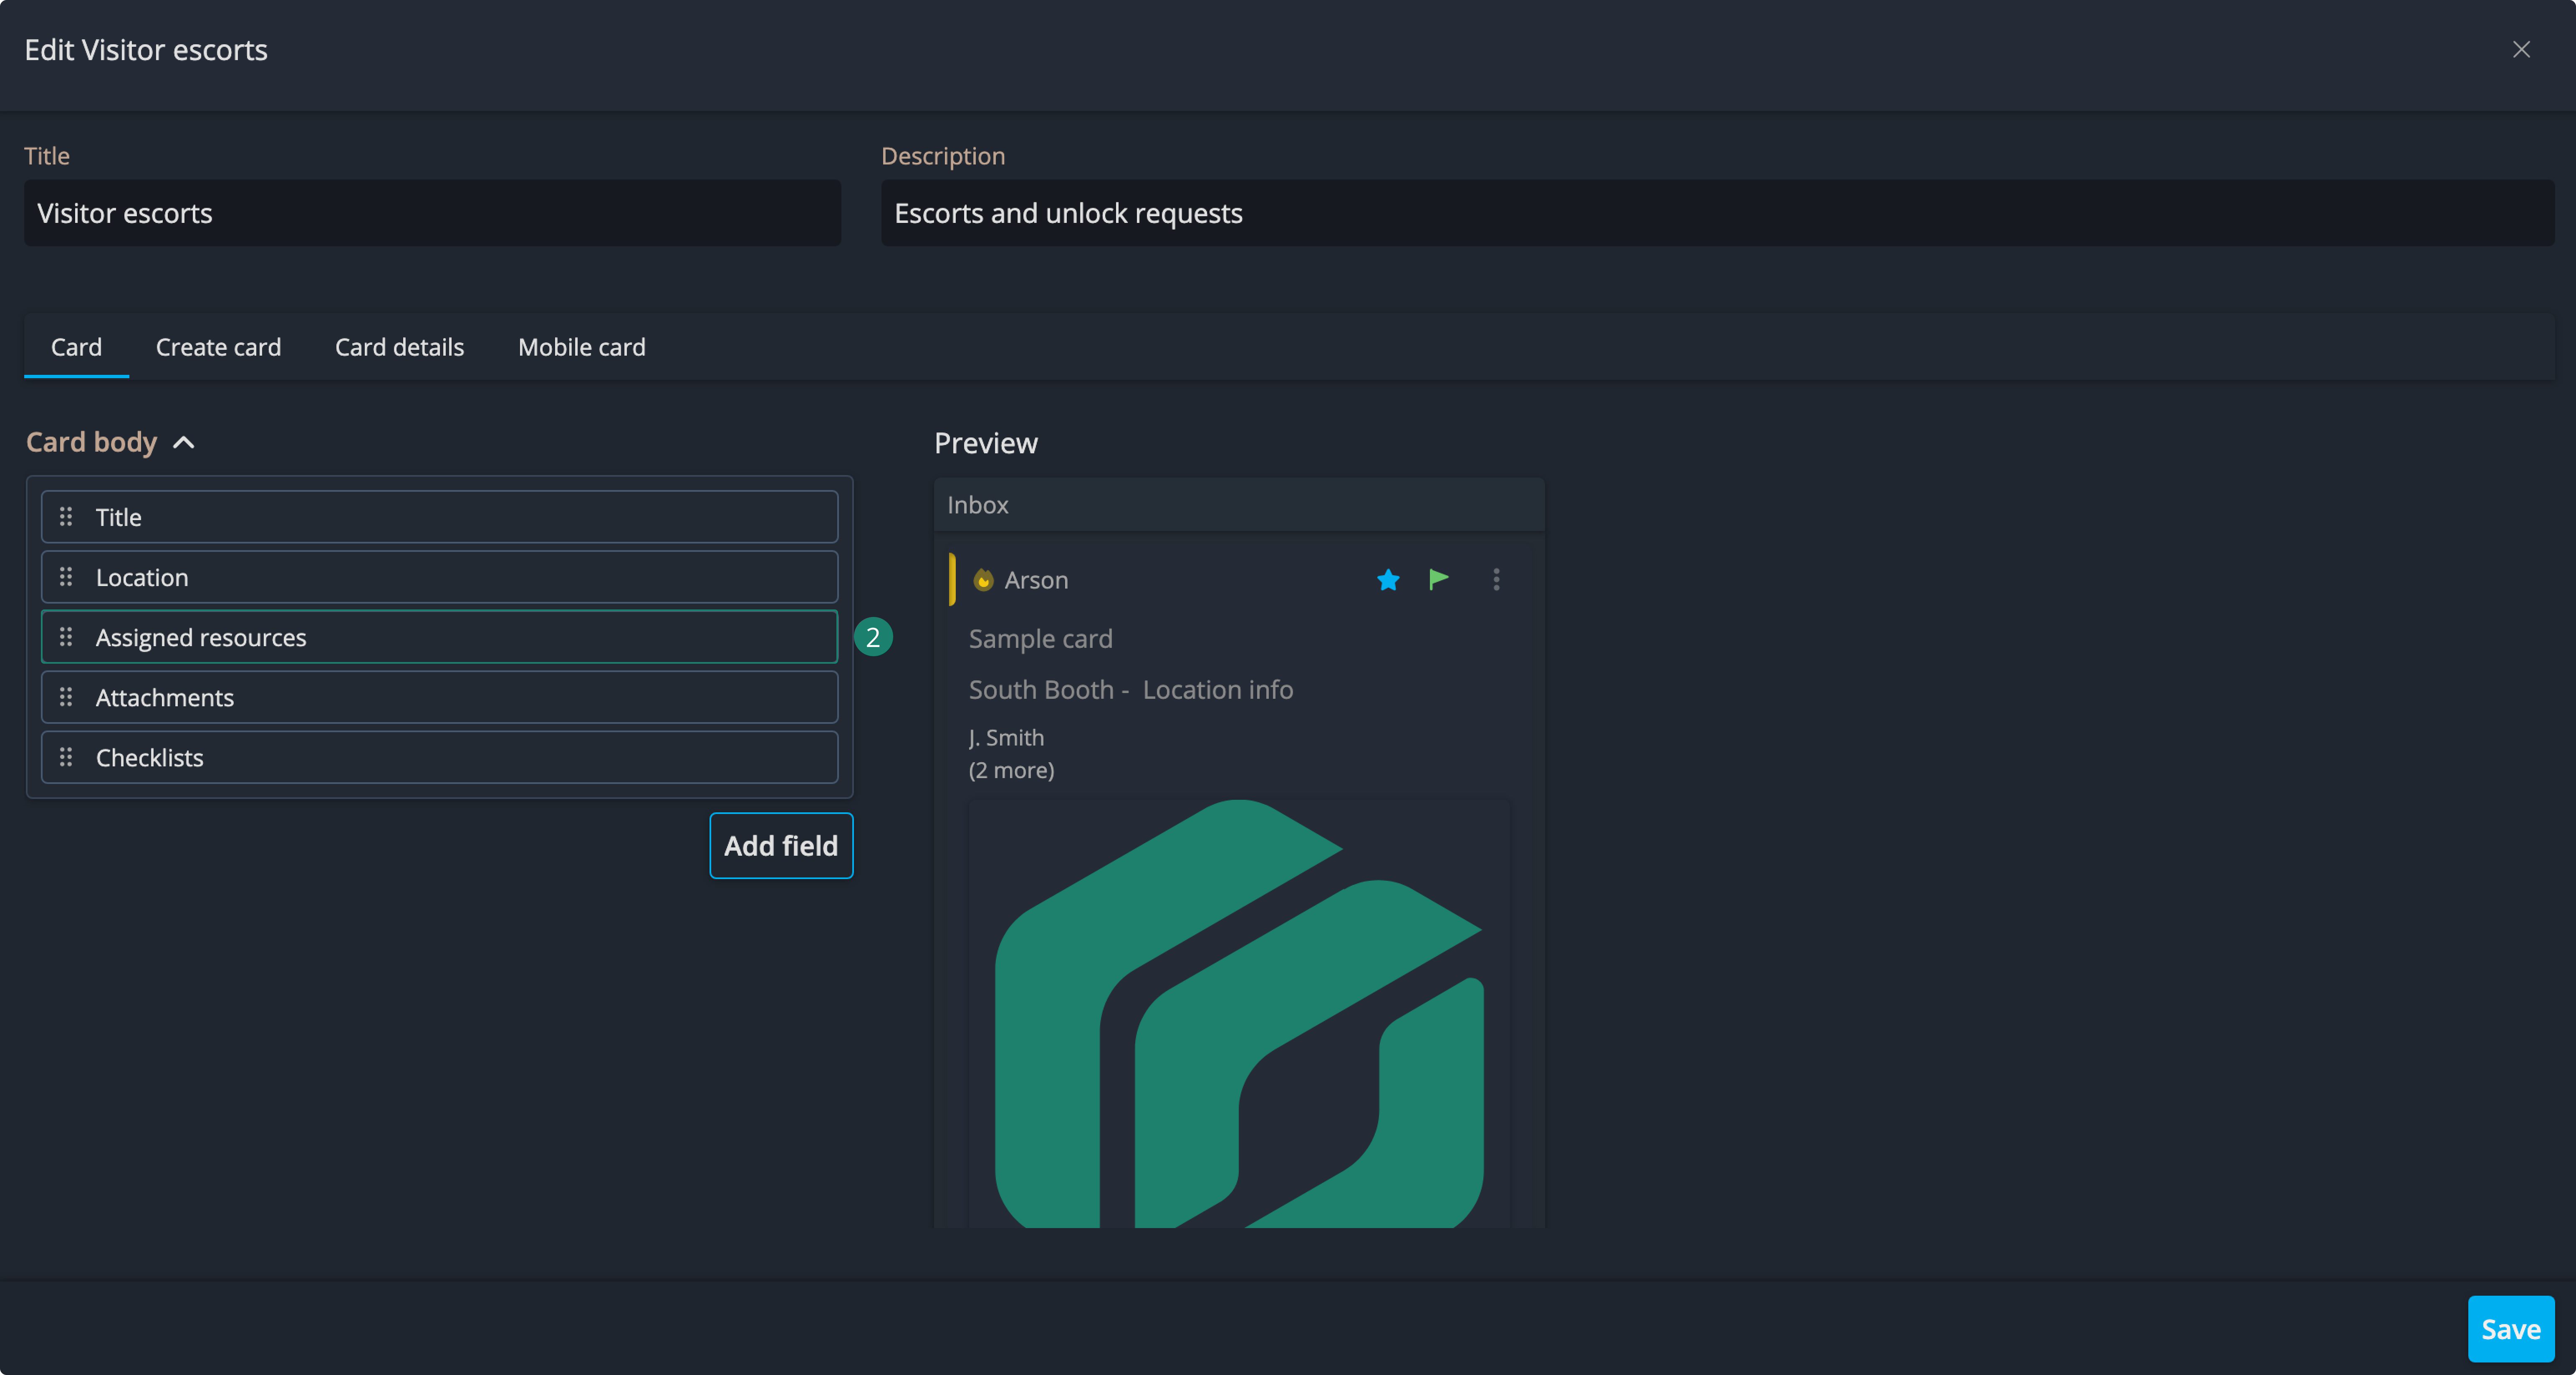Image resolution: width=2576 pixels, height=1375 pixels.
Task: Save the Visitor escorts changes
Action: (x=2510, y=1329)
